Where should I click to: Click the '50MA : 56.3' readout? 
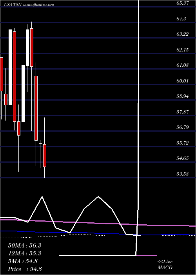pyautogui.click(x=24, y=246)
